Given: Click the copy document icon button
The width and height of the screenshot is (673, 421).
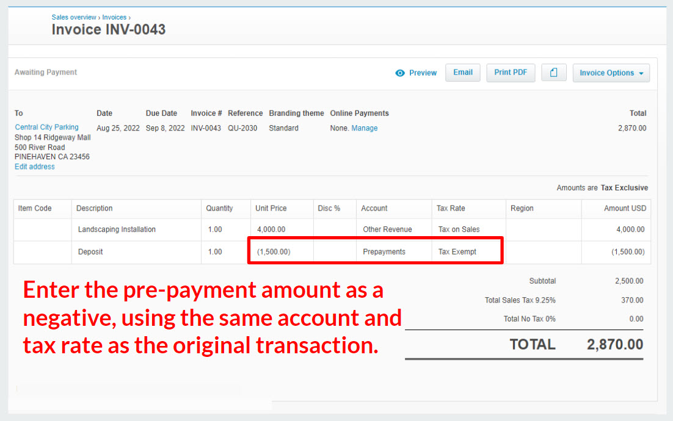Looking at the screenshot, I should [x=553, y=73].
